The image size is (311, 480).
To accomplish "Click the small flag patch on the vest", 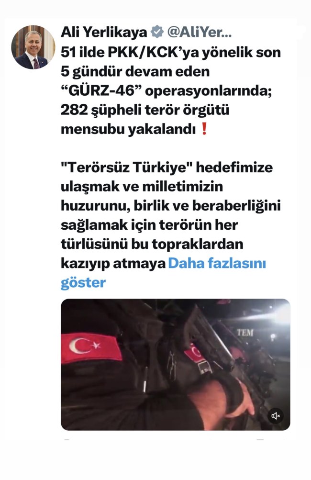I will 194,353.
